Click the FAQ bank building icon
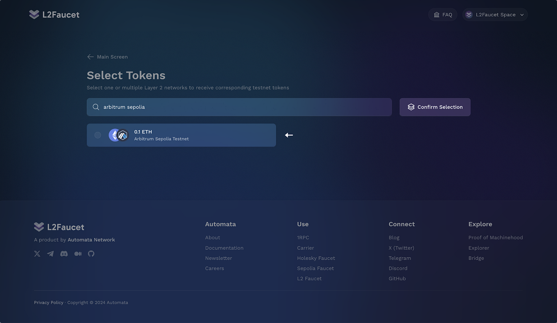 pos(436,15)
